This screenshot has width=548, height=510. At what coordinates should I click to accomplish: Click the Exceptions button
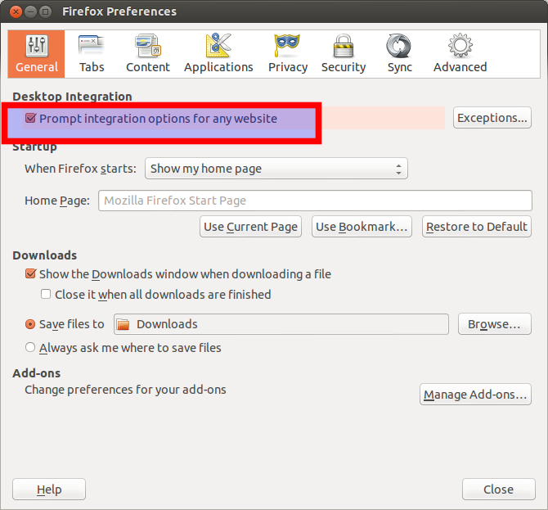coord(492,118)
